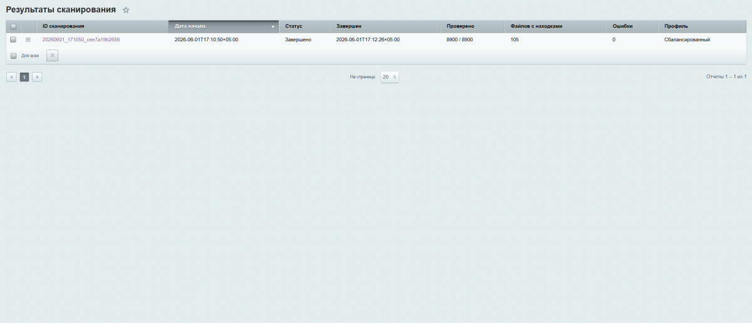
Task: Open row actions hamburger menu
Action: pyautogui.click(x=28, y=39)
